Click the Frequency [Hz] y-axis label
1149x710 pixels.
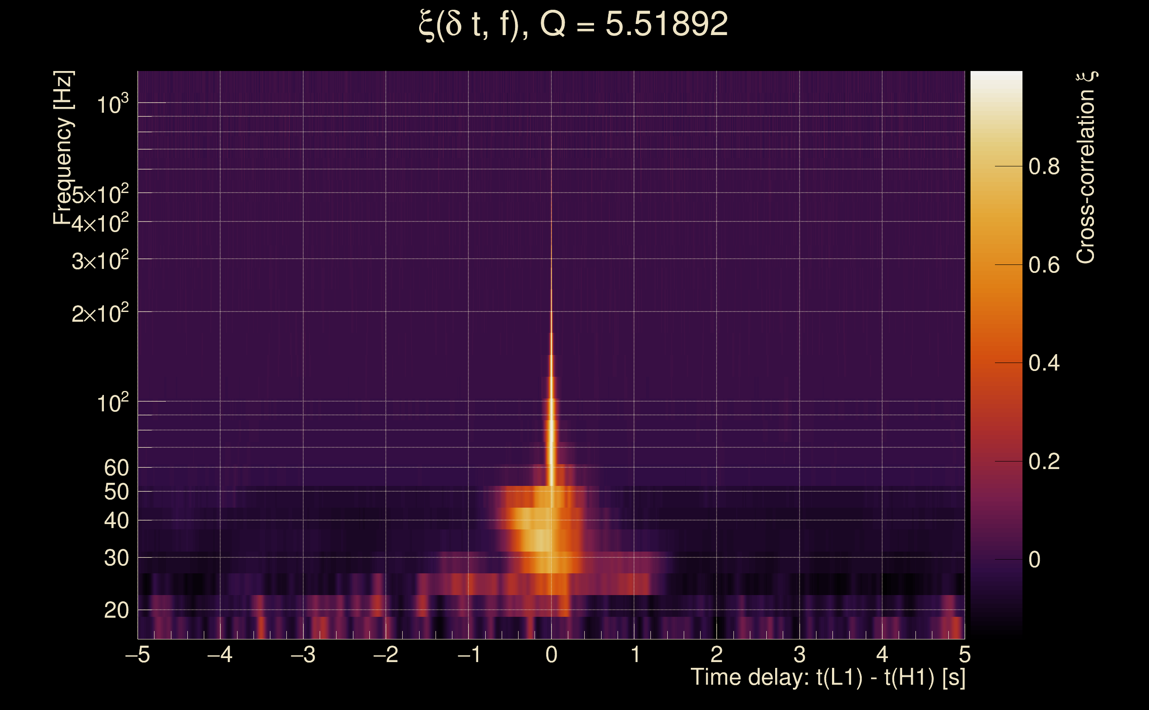click(x=63, y=148)
